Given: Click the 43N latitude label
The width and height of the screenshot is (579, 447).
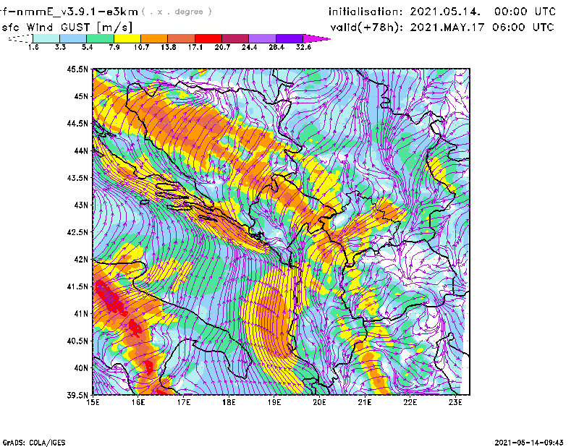Looking at the screenshot, I should (x=81, y=205).
